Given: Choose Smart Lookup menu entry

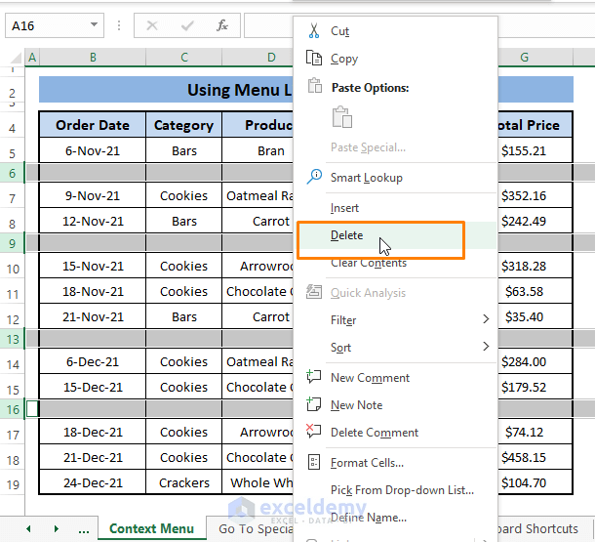Looking at the screenshot, I should coord(395,178).
